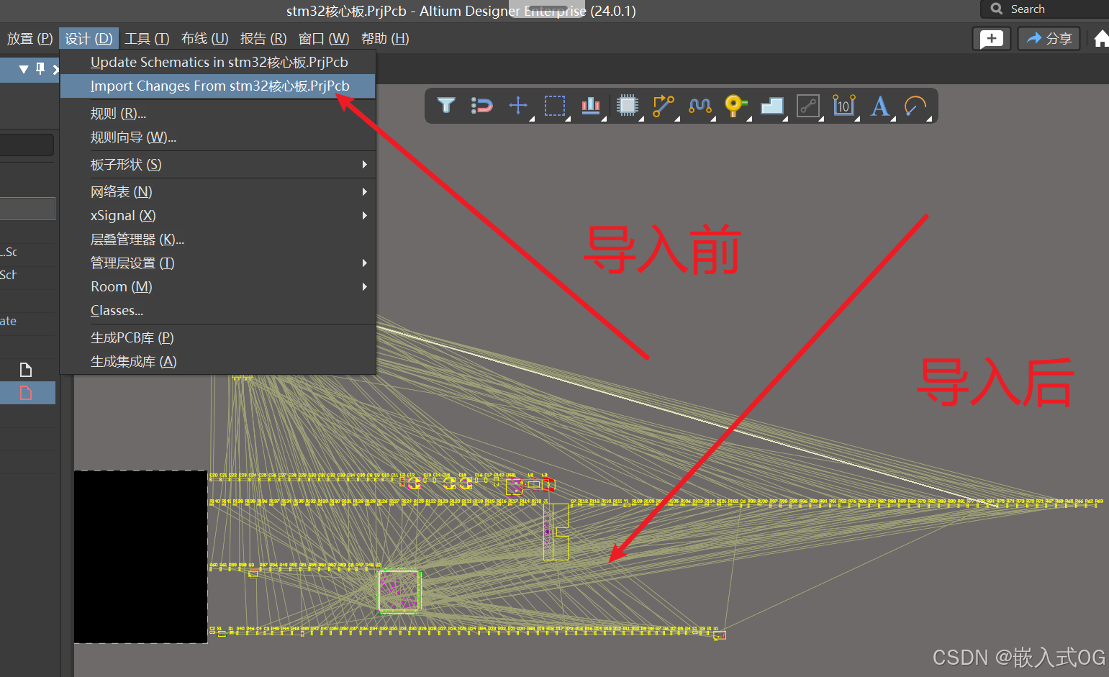Open the 设计 (D) menu

pyautogui.click(x=89, y=38)
